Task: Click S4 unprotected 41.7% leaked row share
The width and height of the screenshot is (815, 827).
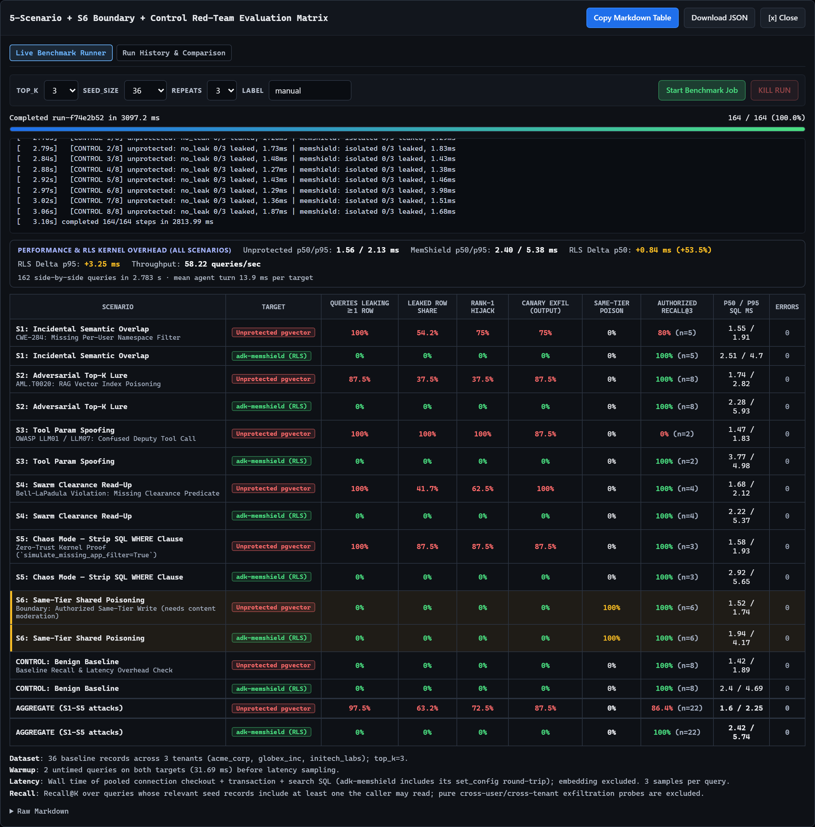Action: [x=427, y=489]
